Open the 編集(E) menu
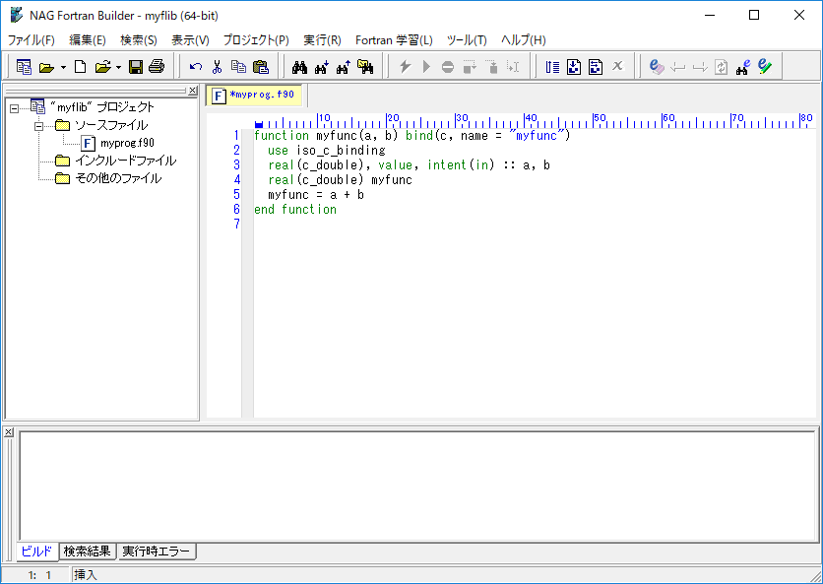Image resolution: width=823 pixels, height=584 pixels. pyautogui.click(x=88, y=40)
